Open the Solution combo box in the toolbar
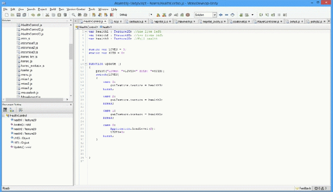 205,15
